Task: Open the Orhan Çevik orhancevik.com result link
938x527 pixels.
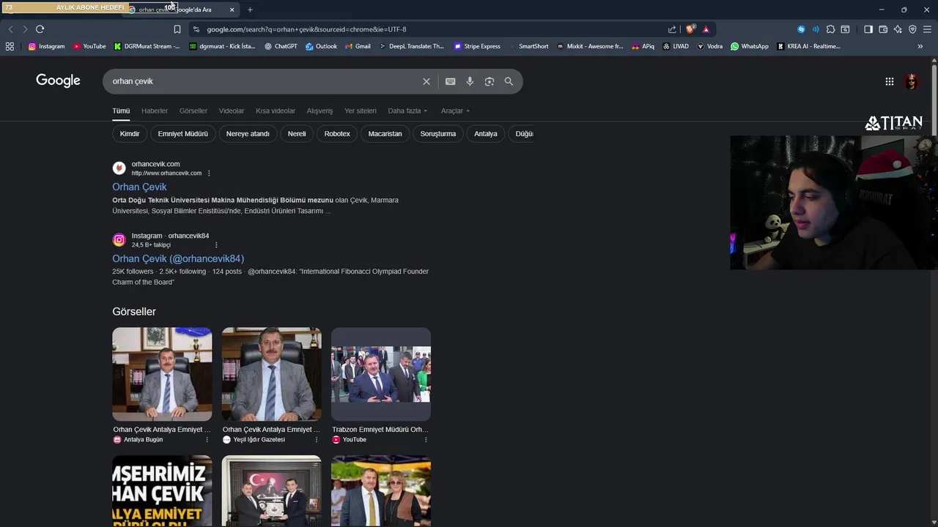Action: [139, 187]
